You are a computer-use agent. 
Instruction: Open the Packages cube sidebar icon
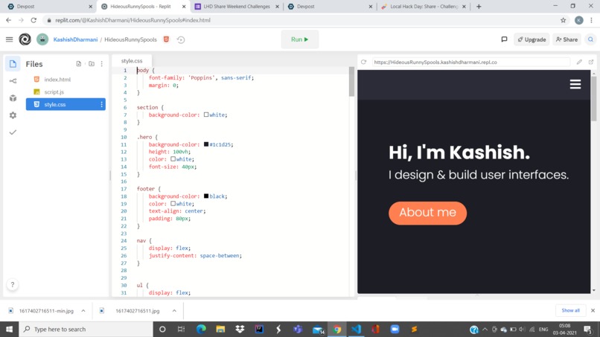point(13,98)
